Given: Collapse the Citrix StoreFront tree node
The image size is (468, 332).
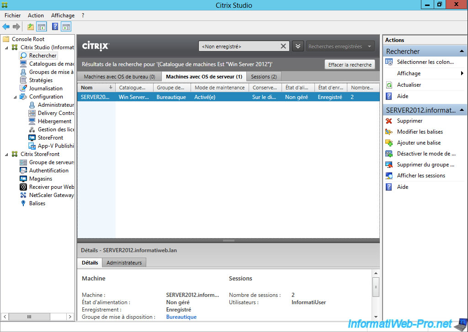Looking at the screenshot, I should [6, 154].
